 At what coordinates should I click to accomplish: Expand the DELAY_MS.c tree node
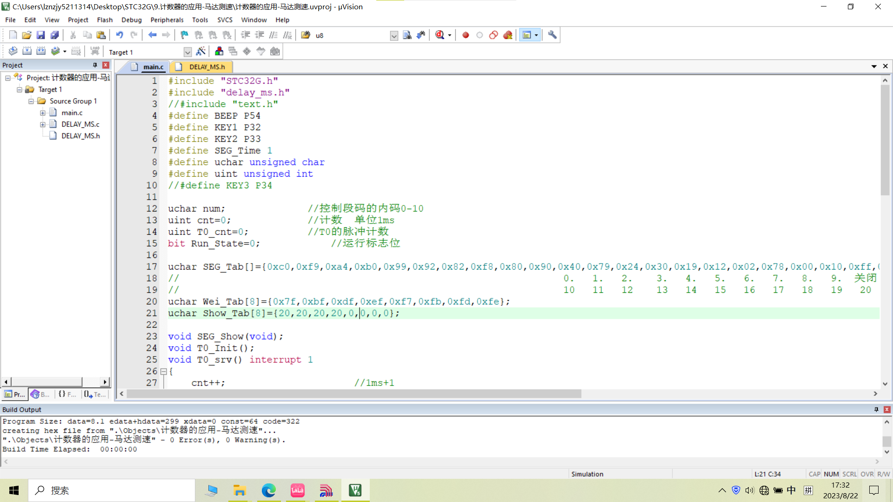[43, 124]
